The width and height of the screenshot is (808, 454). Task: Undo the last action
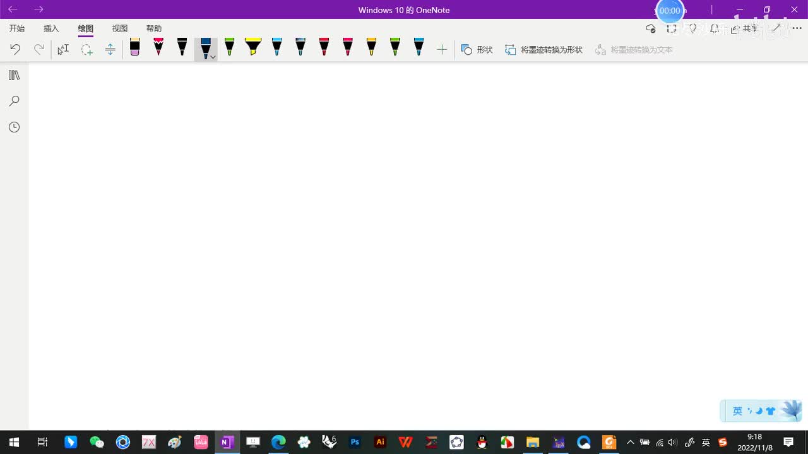[15, 49]
